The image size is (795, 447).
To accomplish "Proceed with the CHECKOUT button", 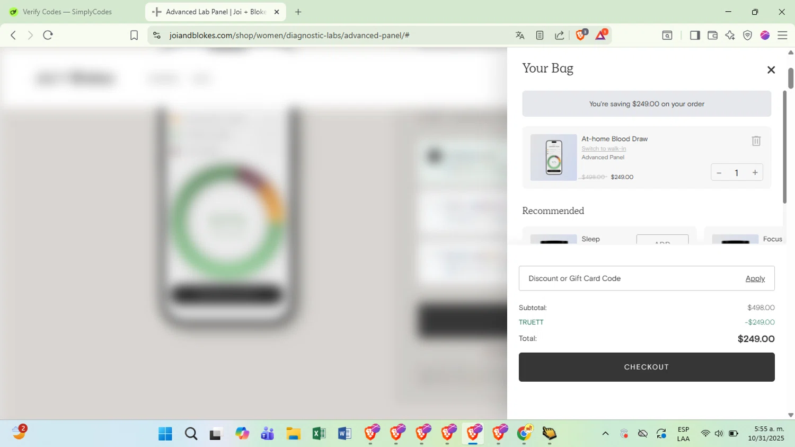I will click(x=647, y=367).
